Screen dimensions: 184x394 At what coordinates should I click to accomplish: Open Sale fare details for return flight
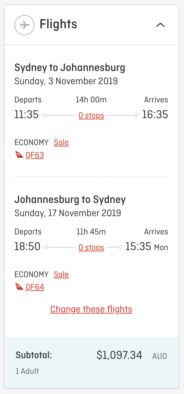61,275
